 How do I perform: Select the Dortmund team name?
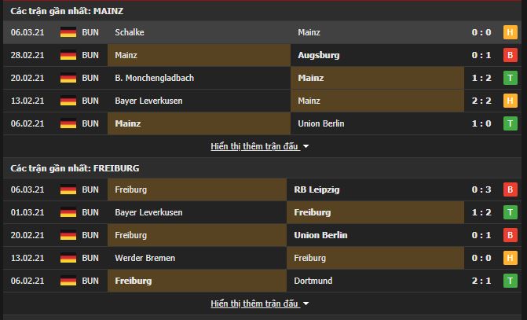313,281
